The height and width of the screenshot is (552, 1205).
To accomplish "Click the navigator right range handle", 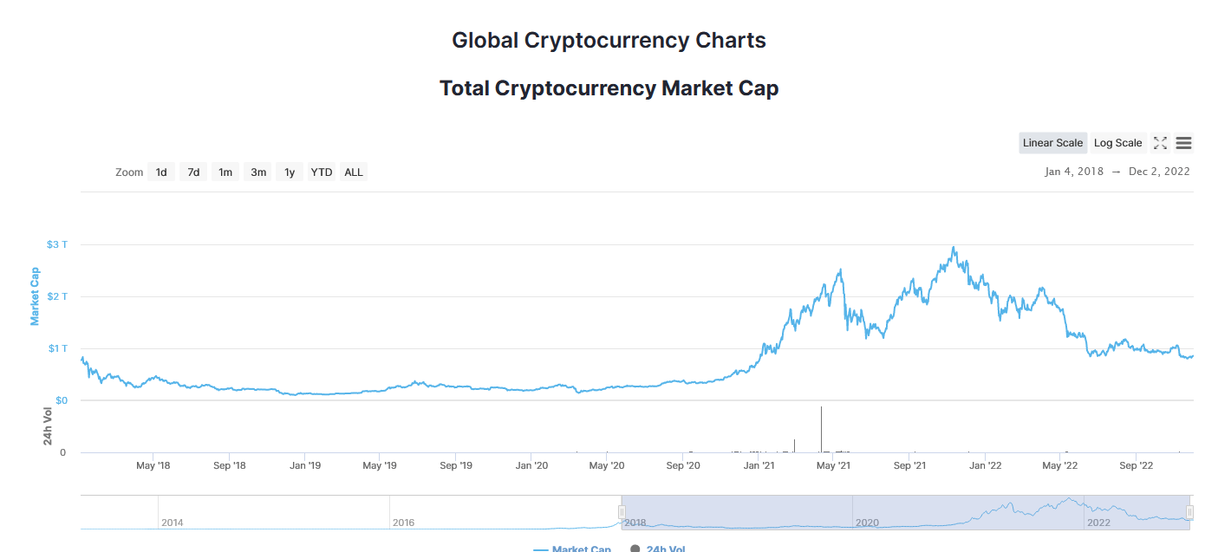I will tap(1191, 512).
